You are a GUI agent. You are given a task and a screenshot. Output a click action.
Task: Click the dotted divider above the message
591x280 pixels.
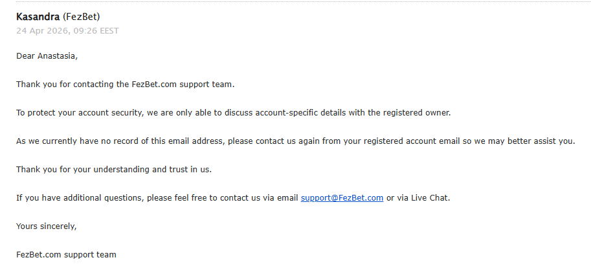[295, 2]
